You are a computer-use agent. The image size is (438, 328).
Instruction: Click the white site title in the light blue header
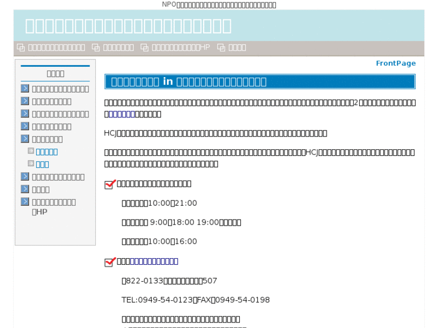(x=128, y=26)
